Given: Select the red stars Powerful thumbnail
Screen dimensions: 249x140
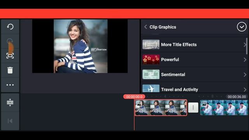Looking at the screenshot, I should pos(151,59).
